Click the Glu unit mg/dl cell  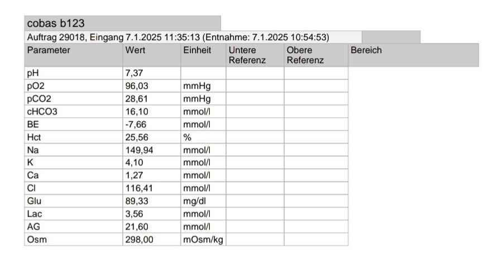[203, 201]
